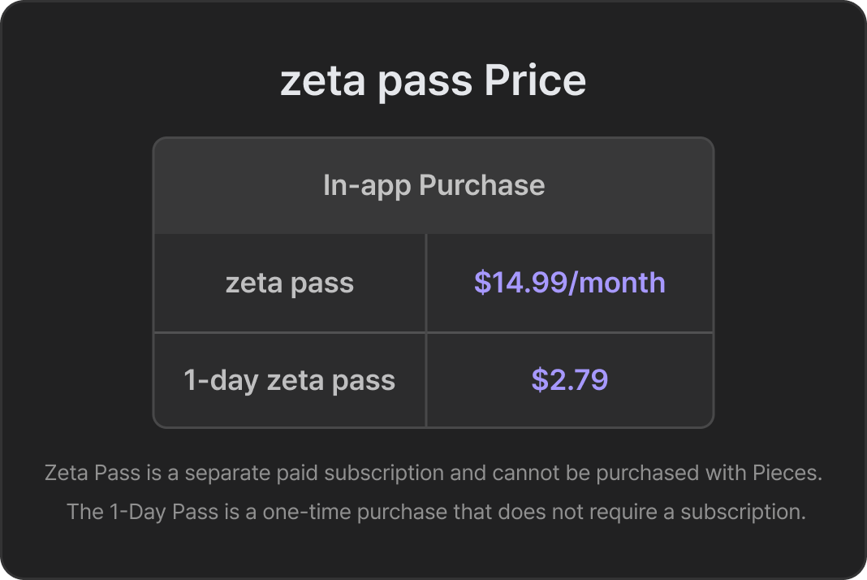Select the 'In-app Purchase' table header
The width and height of the screenshot is (867, 580).
(x=433, y=185)
